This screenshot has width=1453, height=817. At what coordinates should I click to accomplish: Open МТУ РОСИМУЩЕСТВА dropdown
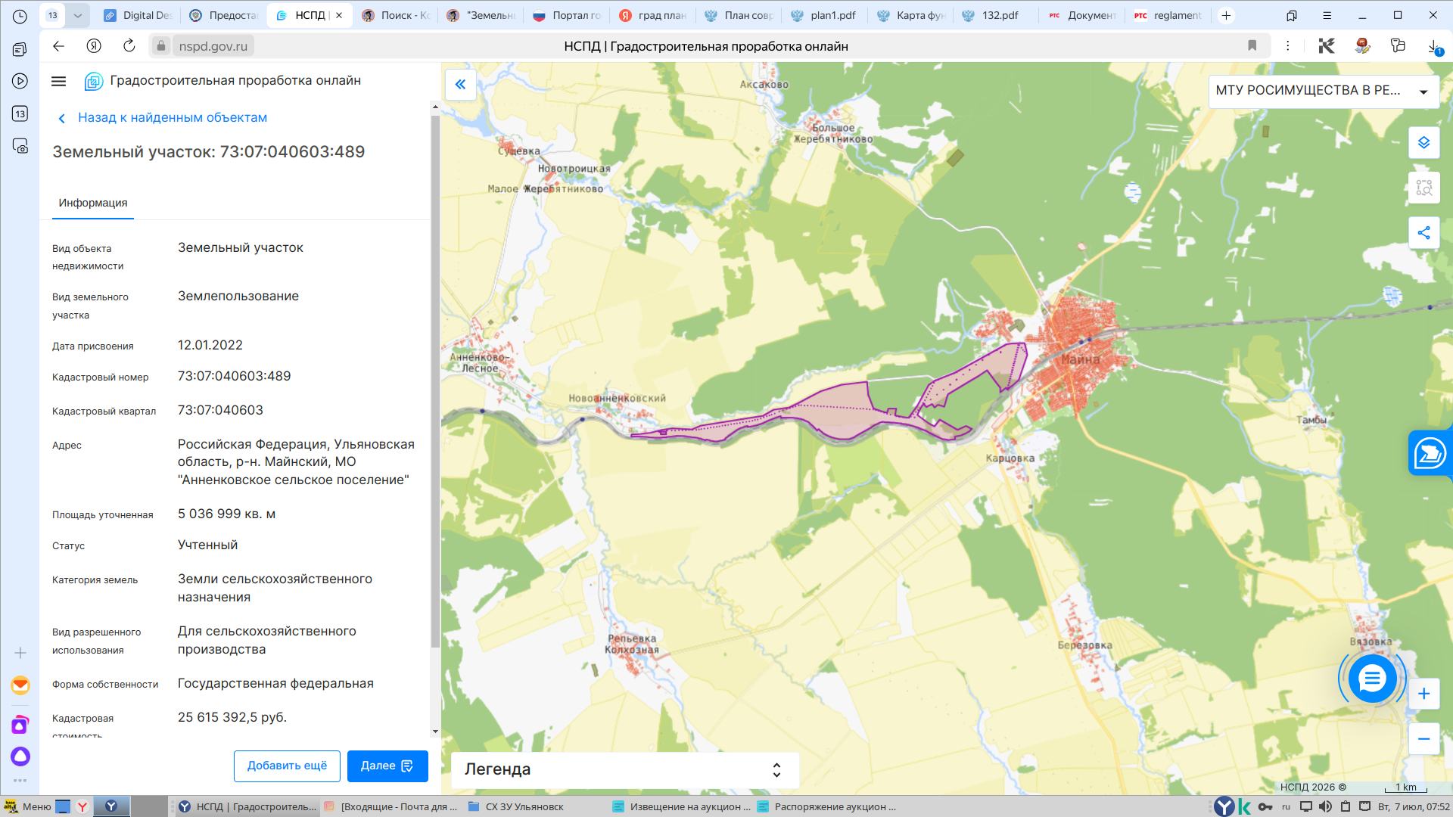point(1324,91)
